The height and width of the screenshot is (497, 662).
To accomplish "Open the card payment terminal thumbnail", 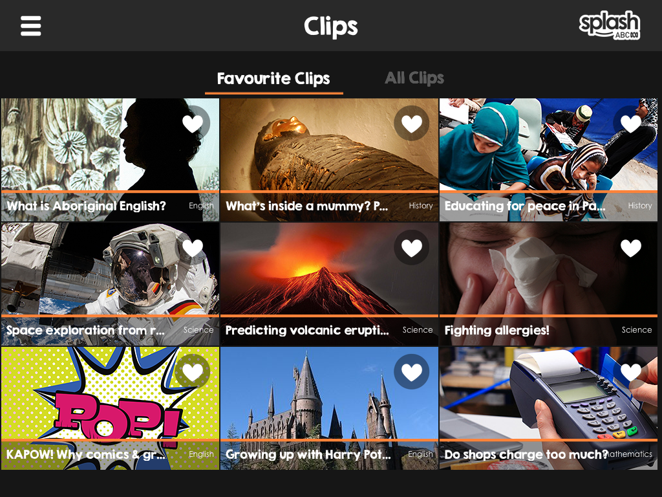I will tap(548, 393).
